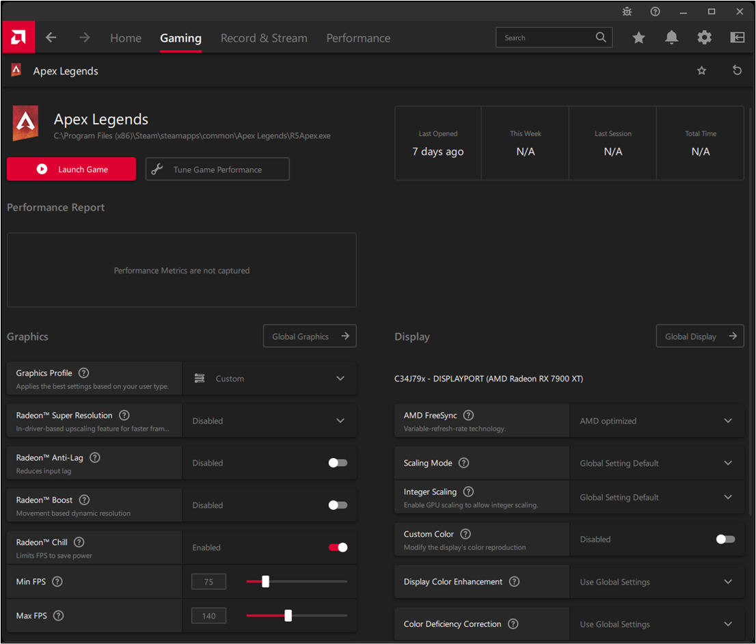Show help for Radeon Boost
The height and width of the screenshot is (644, 756).
coord(84,500)
